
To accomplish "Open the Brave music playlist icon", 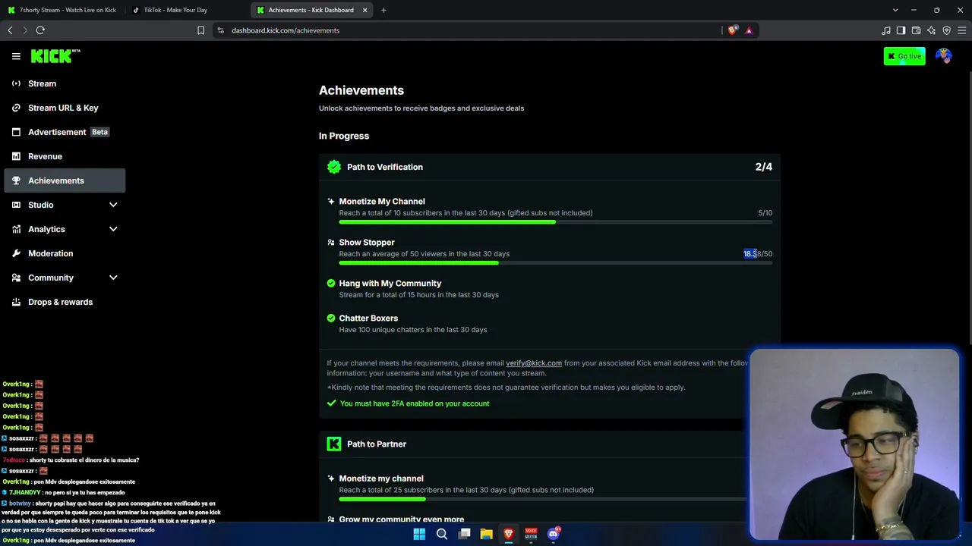I will click(x=886, y=30).
